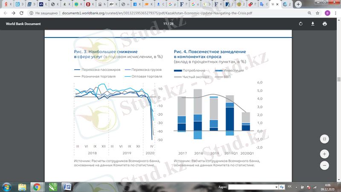Show hidden system tray icons
Image resolution: width=341 pixels, height=192 pixels.
pos(296,187)
